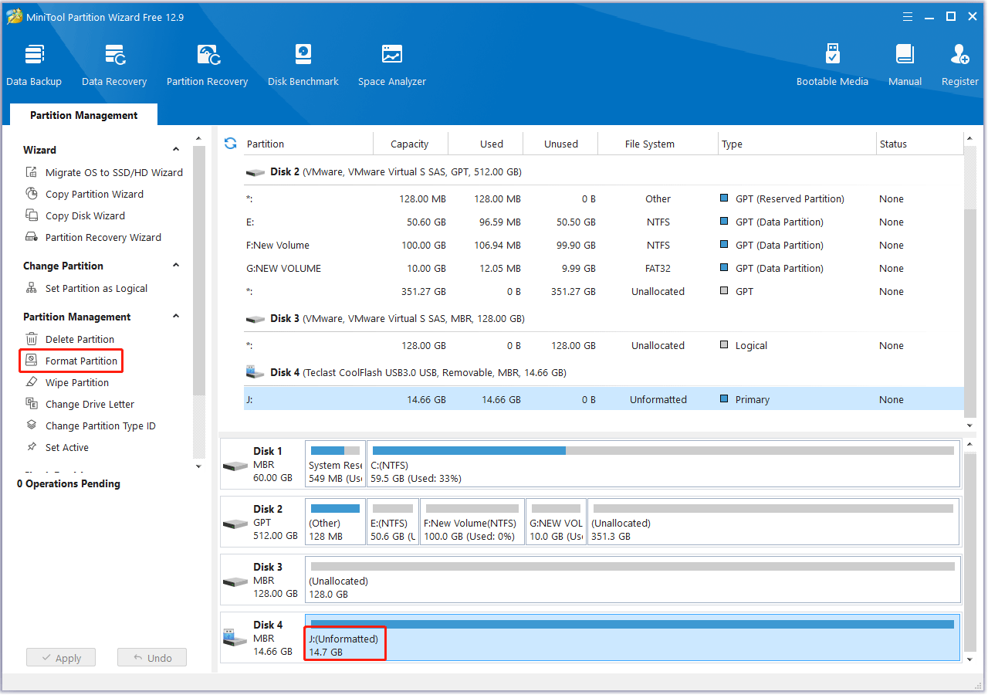Screen dimensions: 988x695
Task: Select the G:NEW VOLUME partition row
Action: [x=604, y=268]
